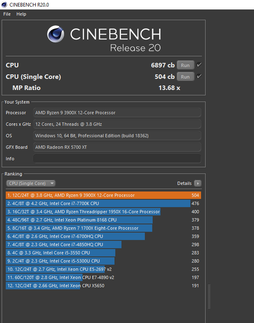Run the CPU (Single Core) benchmark
The width and height of the screenshot is (254, 323).
[x=185, y=76]
